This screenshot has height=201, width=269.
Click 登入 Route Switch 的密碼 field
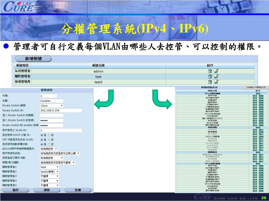[51, 120]
